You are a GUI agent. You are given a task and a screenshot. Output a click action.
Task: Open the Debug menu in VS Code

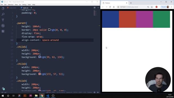click(x=24, y=5)
